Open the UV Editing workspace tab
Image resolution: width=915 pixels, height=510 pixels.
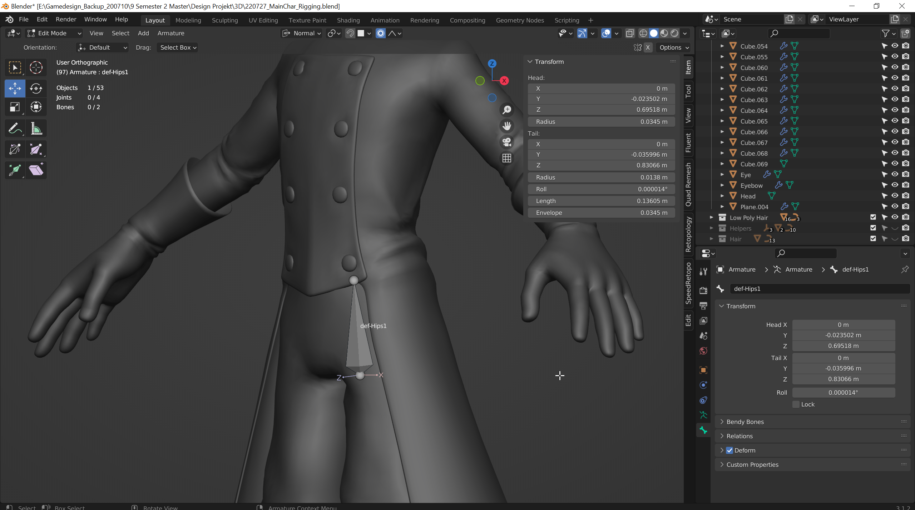point(263,20)
